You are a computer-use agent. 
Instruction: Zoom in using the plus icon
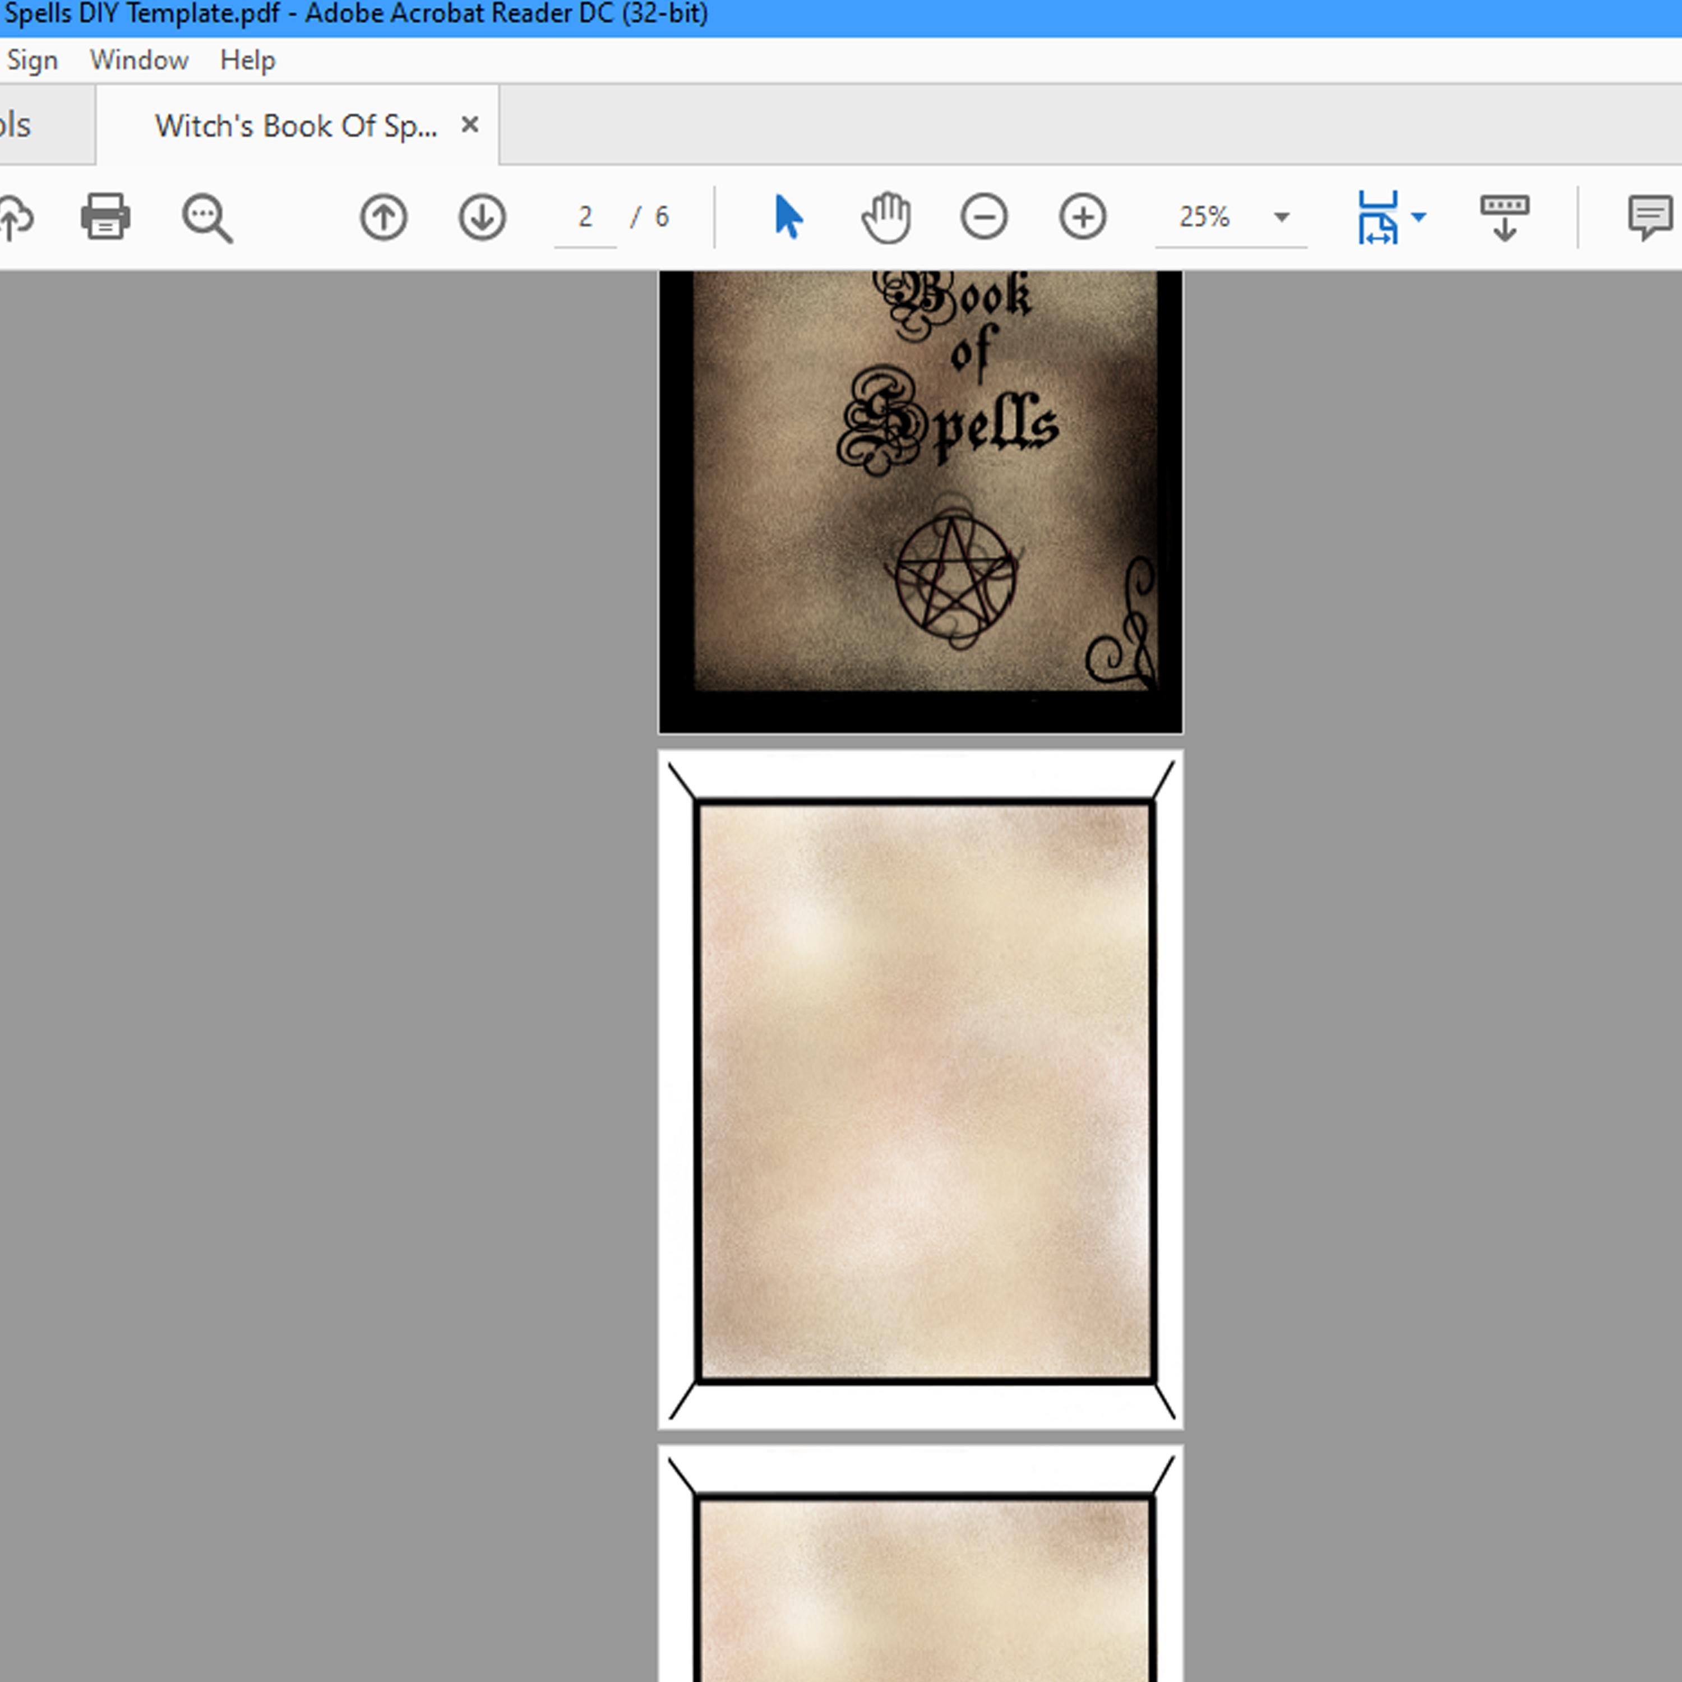coord(1082,217)
